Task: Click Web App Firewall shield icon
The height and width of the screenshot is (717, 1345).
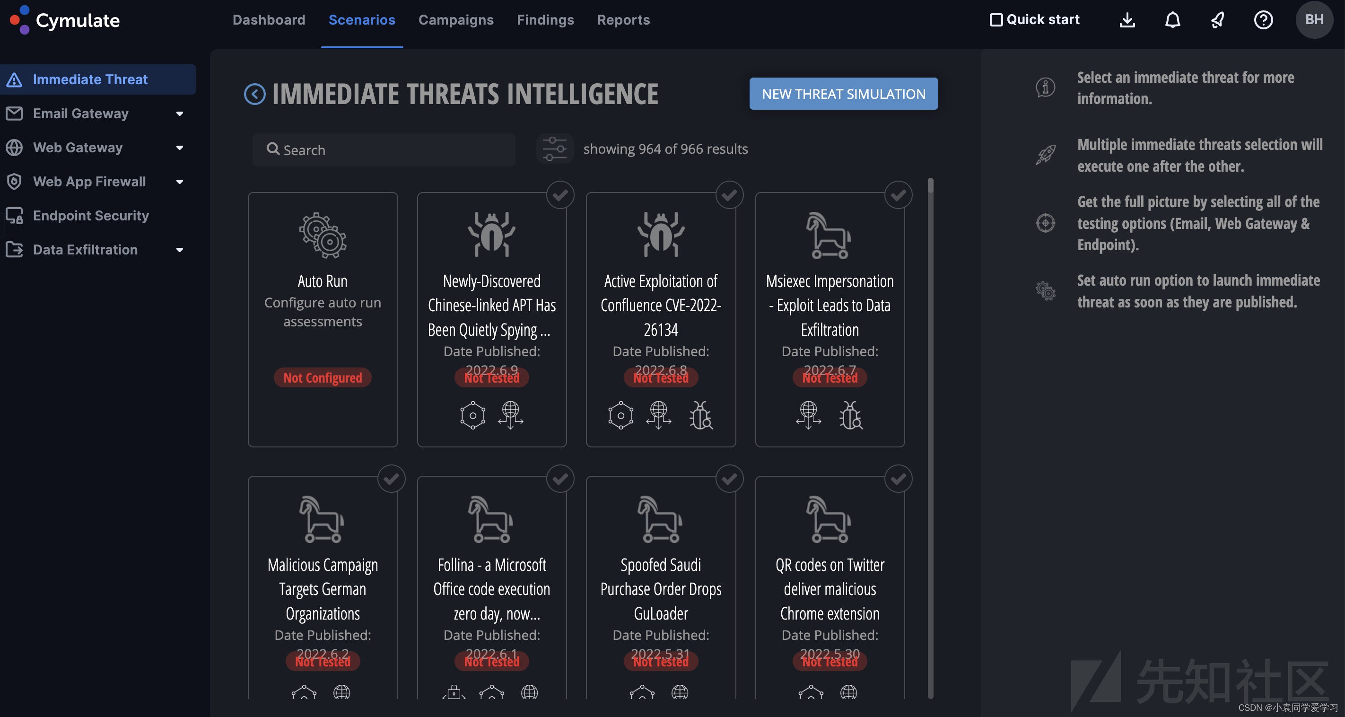Action: pyautogui.click(x=14, y=181)
